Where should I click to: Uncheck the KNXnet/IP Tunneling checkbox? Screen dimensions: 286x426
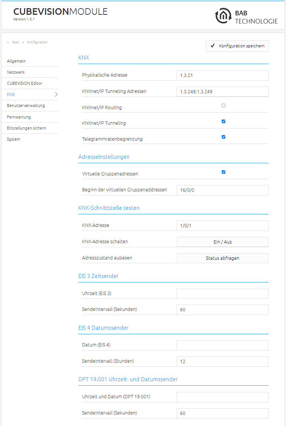coord(223,121)
